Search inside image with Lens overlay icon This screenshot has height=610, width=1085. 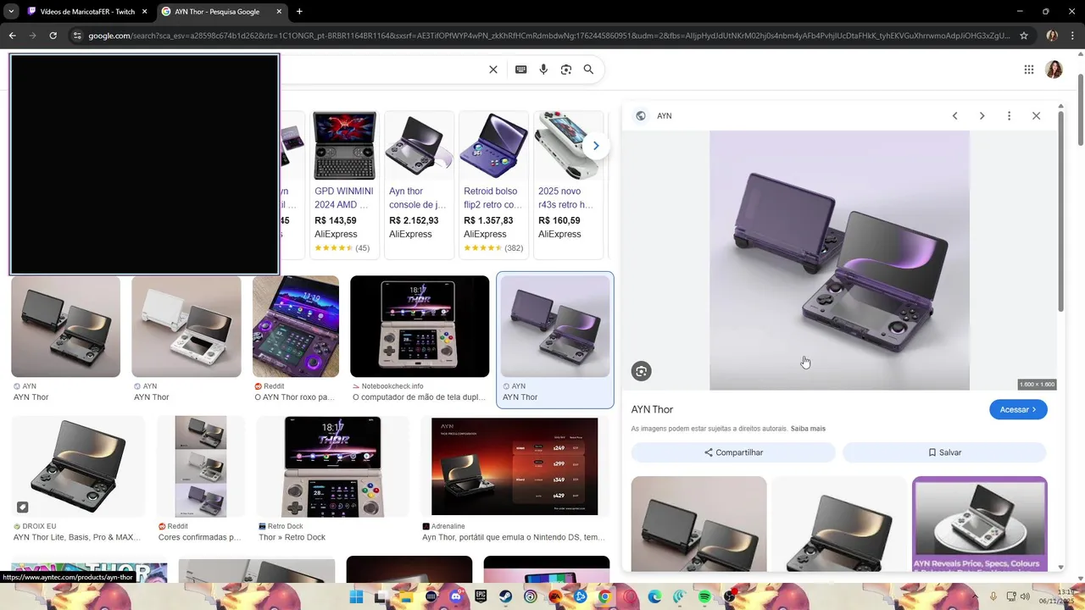[x=641, y=371]
